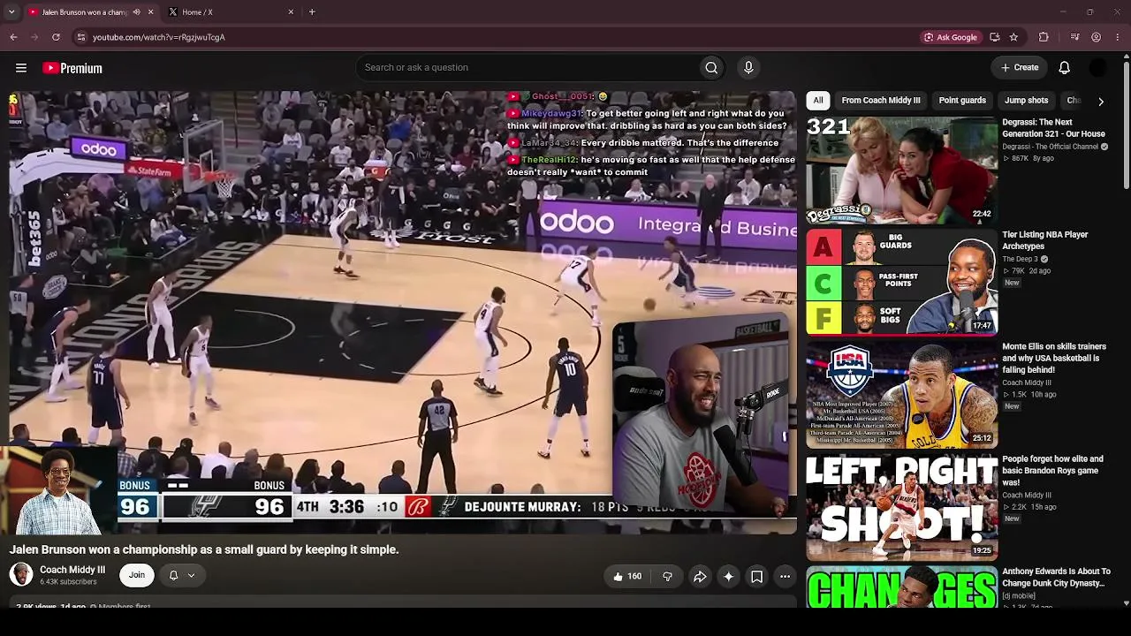Click the Jalen Brunson video title text
Viewport: 1131px width, 636px height.
[204, 549]
